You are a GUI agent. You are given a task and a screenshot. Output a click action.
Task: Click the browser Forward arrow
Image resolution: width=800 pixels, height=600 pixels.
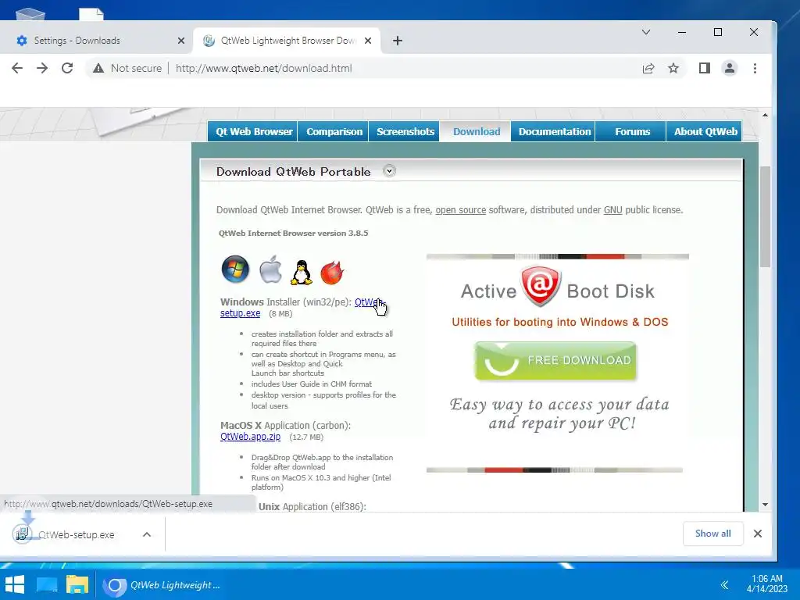tap(42, 69)
